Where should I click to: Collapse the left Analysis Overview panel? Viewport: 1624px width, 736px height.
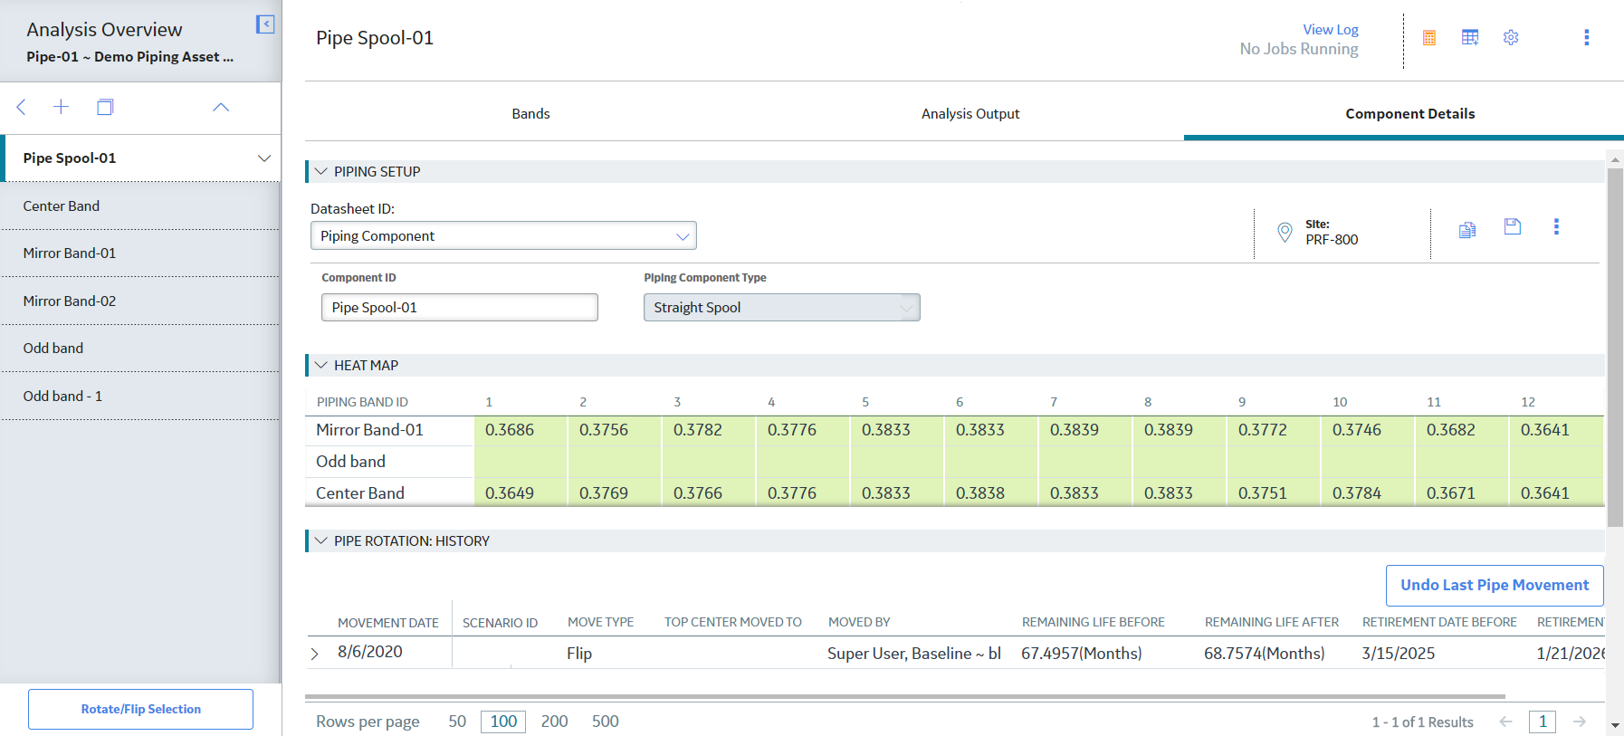265,24
